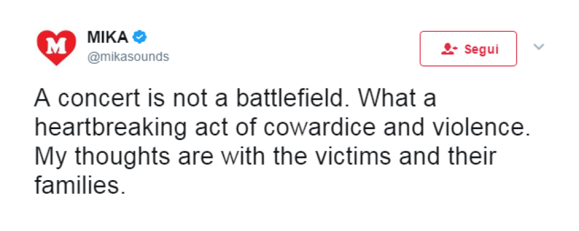The image size is (579, 231).
Task: Click the word 'battlefield' in the tweet
Action: (x=292, y=98)
